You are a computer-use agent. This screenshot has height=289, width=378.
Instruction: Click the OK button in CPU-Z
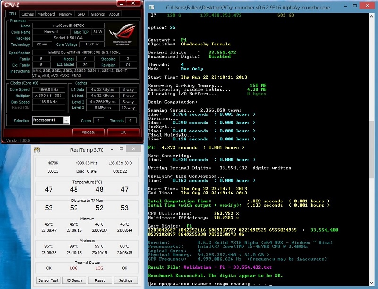tap(123, 132)
